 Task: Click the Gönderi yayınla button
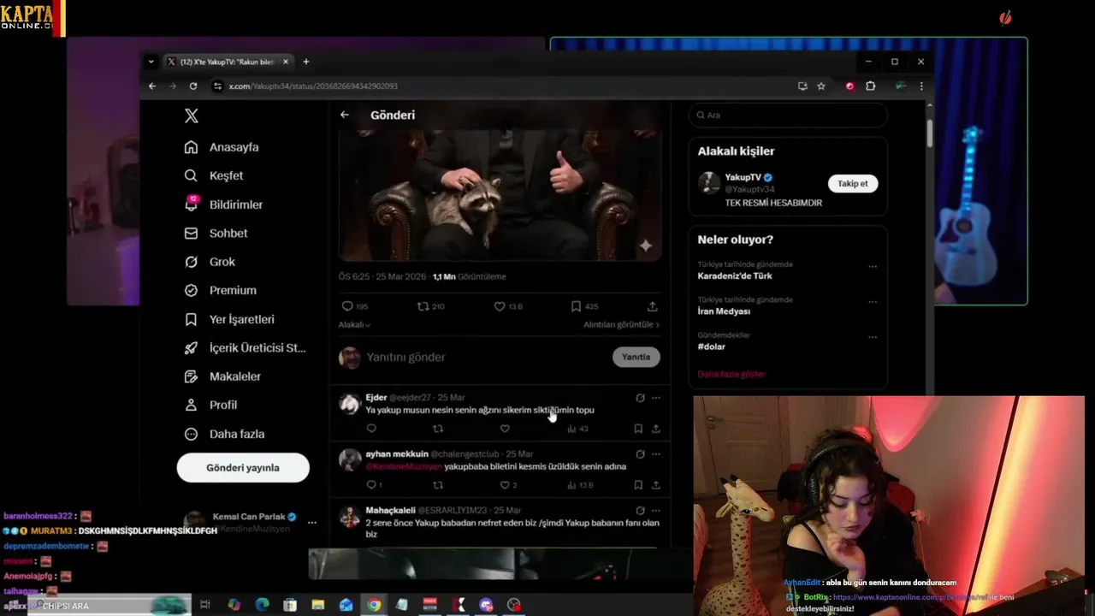(243, 468)
